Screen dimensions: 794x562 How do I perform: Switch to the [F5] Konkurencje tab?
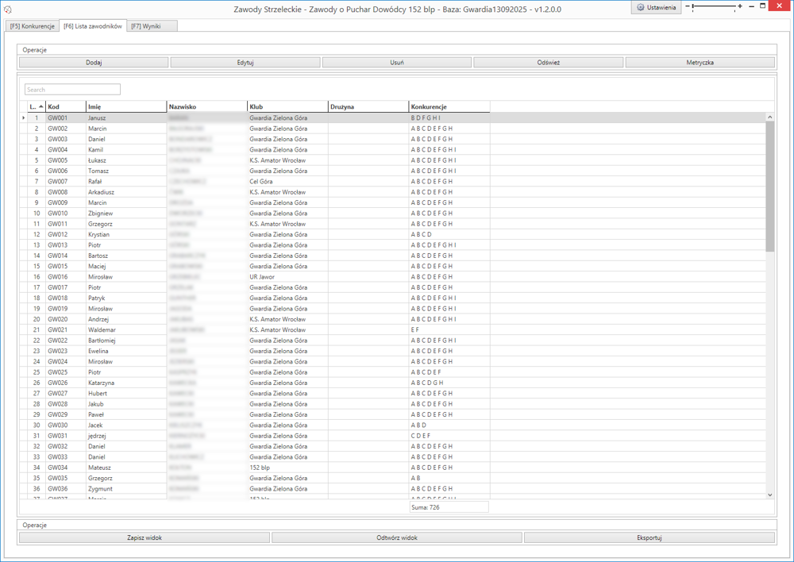point(32,26)
